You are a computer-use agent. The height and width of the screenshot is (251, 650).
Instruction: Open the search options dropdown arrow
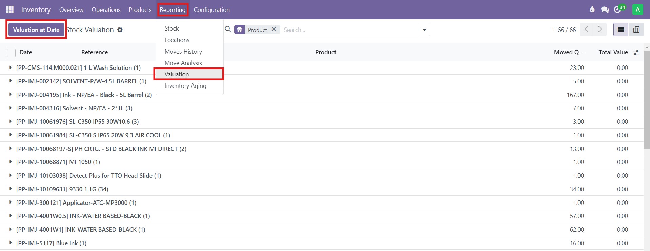coord(424,30)
